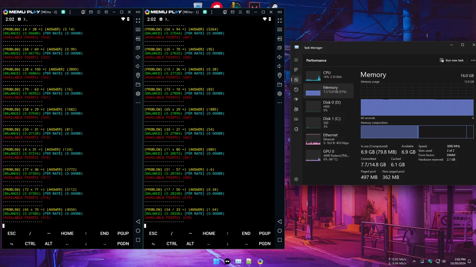Screen dimensions: 476x267
Task: Tap ALT key in MEmu-2 terminal
Action: click(x=49, y=244)
